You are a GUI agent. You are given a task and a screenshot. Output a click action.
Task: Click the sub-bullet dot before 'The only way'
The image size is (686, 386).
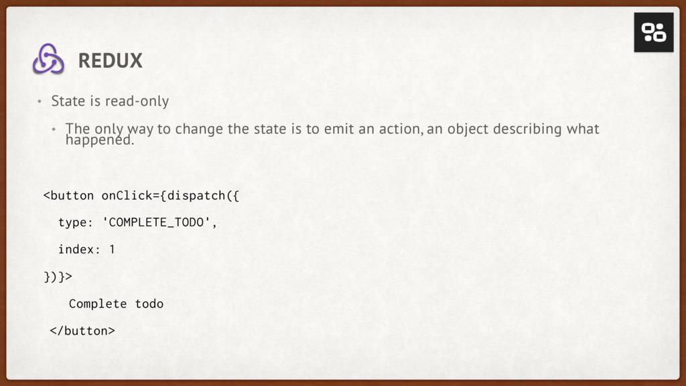click(x=54, y=129)
